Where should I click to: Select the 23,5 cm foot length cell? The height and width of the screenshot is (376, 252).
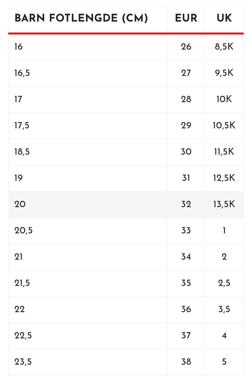[88, 362]
